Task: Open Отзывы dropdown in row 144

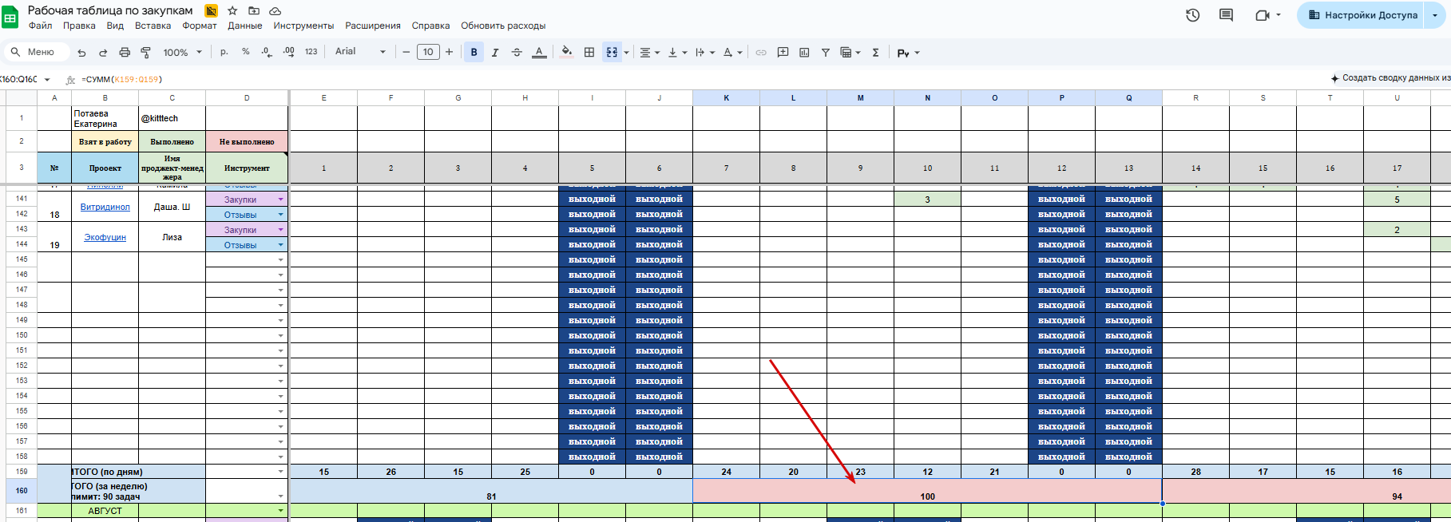Action: click(x=280, y=245)
